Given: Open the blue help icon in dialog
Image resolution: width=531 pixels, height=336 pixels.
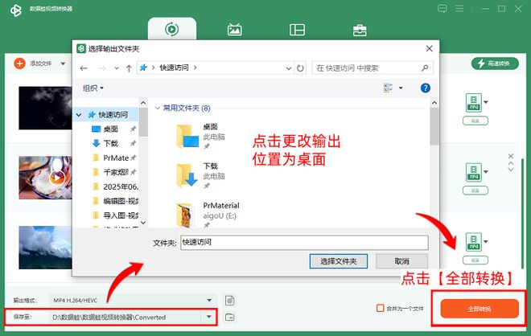Looking at the screenshot, I should (x=425, y=88).
